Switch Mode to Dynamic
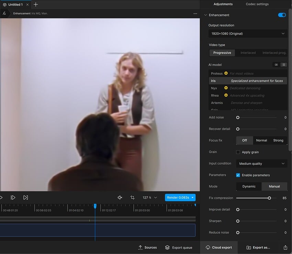 tap(249, 186)
